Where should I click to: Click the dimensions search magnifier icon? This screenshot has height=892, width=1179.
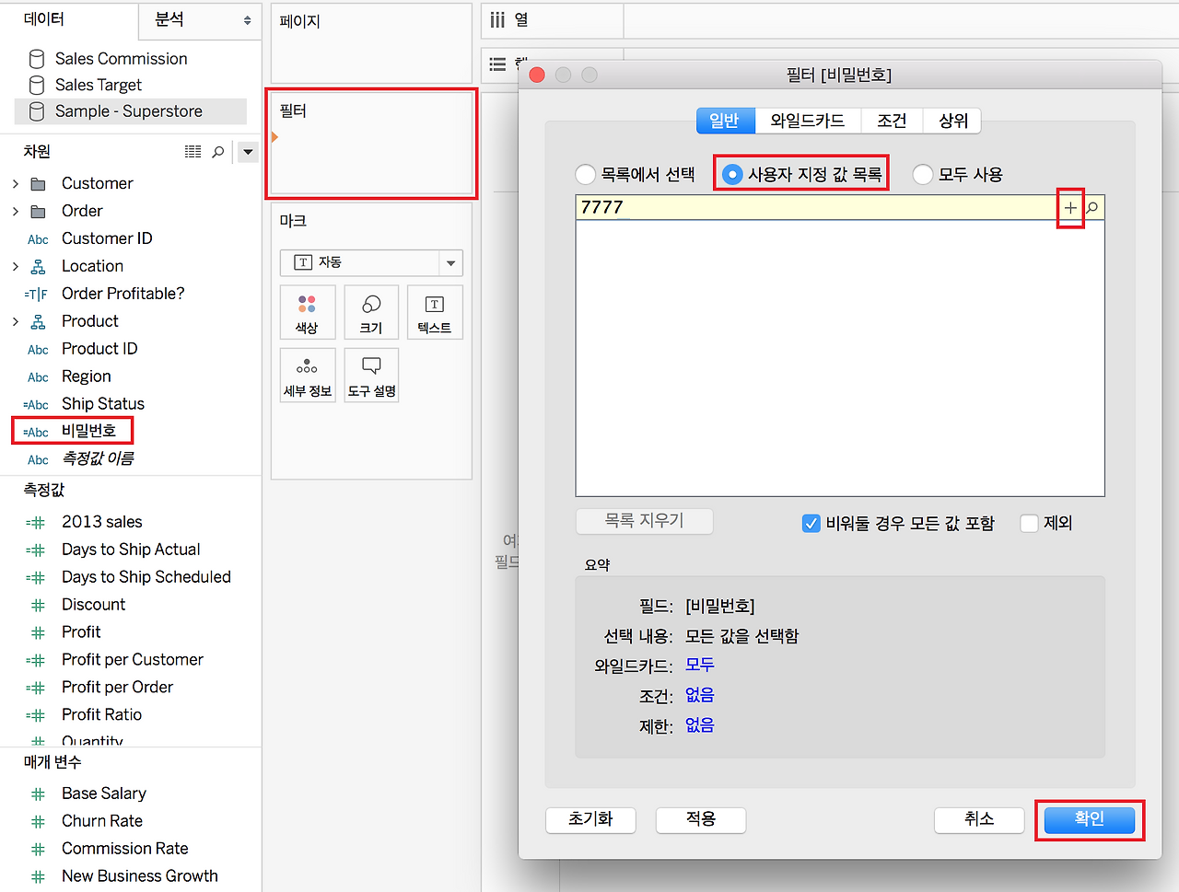(x=218, y=152)
